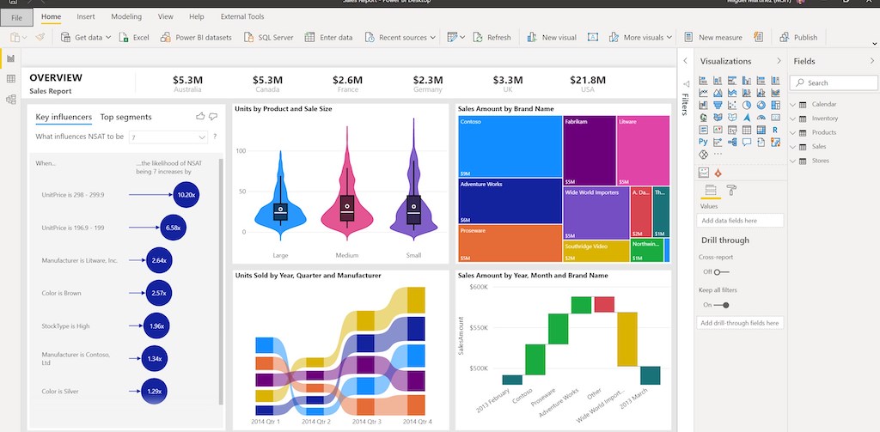Screen dimensions: 880x432
Task: Click the thumbs down icon in Key influencers
Action: [214, 116]
